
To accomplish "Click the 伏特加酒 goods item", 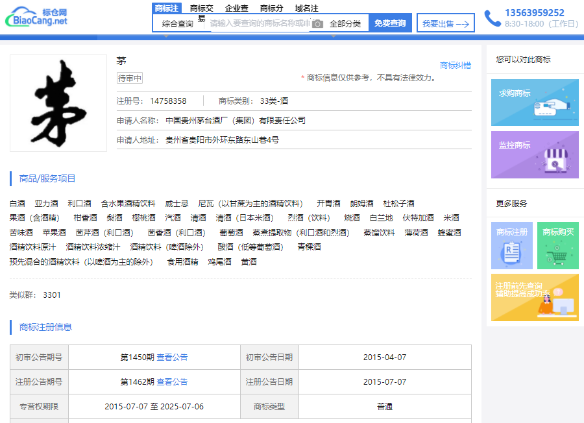I will pyautogui.click(x=419, y=217).
